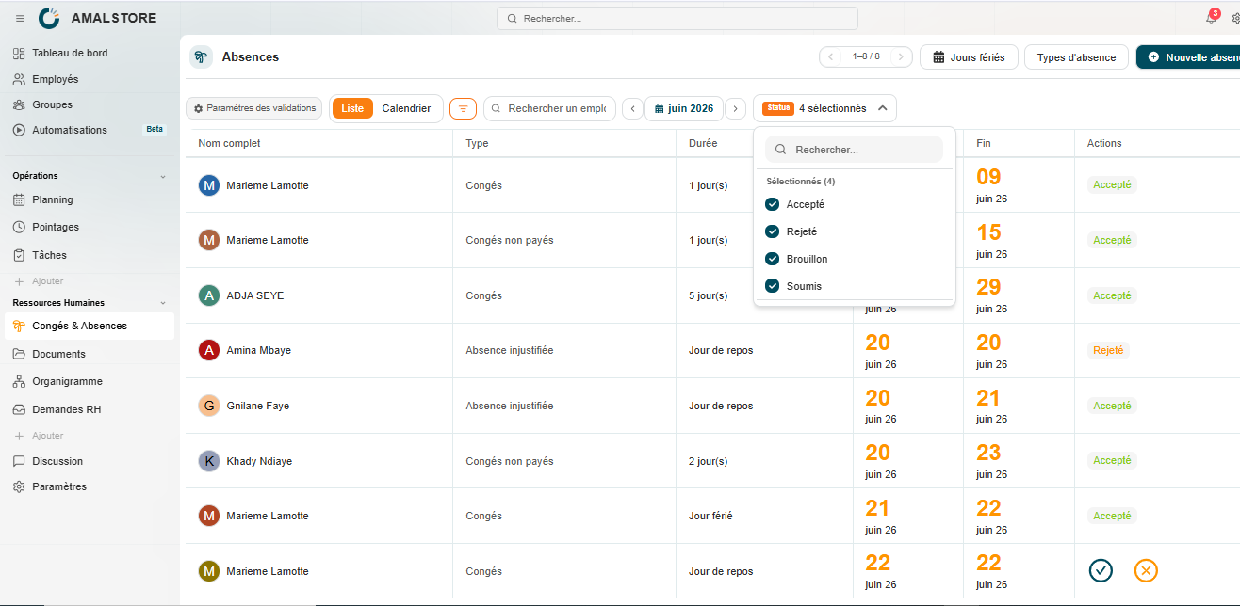Click previous page arrow beside 1–8 / 8
The width and height of the screenshot is (1240, 606).
click(x=830, y=57)
